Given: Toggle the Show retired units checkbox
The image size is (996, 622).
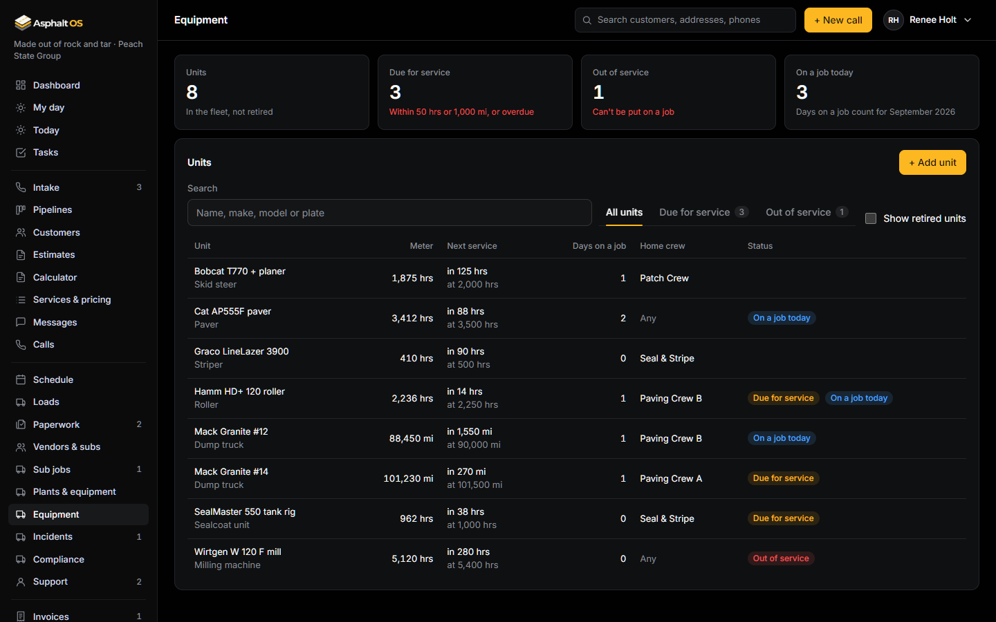Looking at the screenshot, I should pyautogui.click(x=871, y=218).
